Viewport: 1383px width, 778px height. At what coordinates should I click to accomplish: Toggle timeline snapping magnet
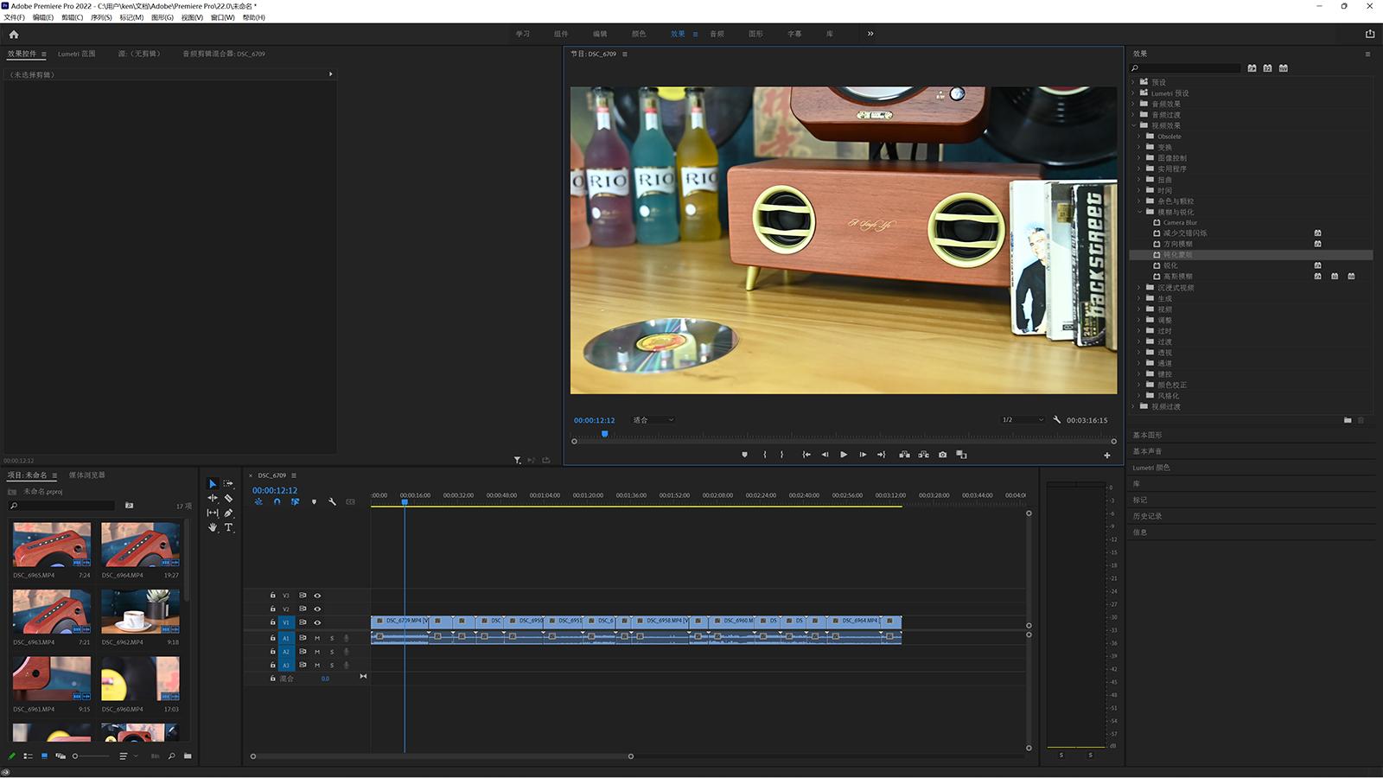(x=277, y=502)
